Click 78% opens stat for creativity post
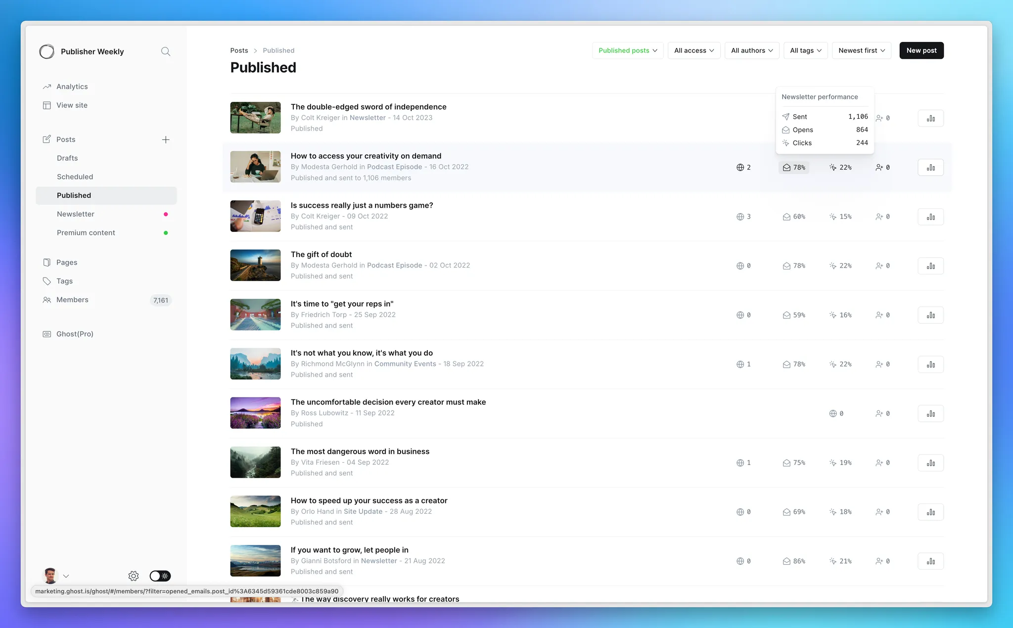This screenshot has height=628, width=1013. [794, 168]
